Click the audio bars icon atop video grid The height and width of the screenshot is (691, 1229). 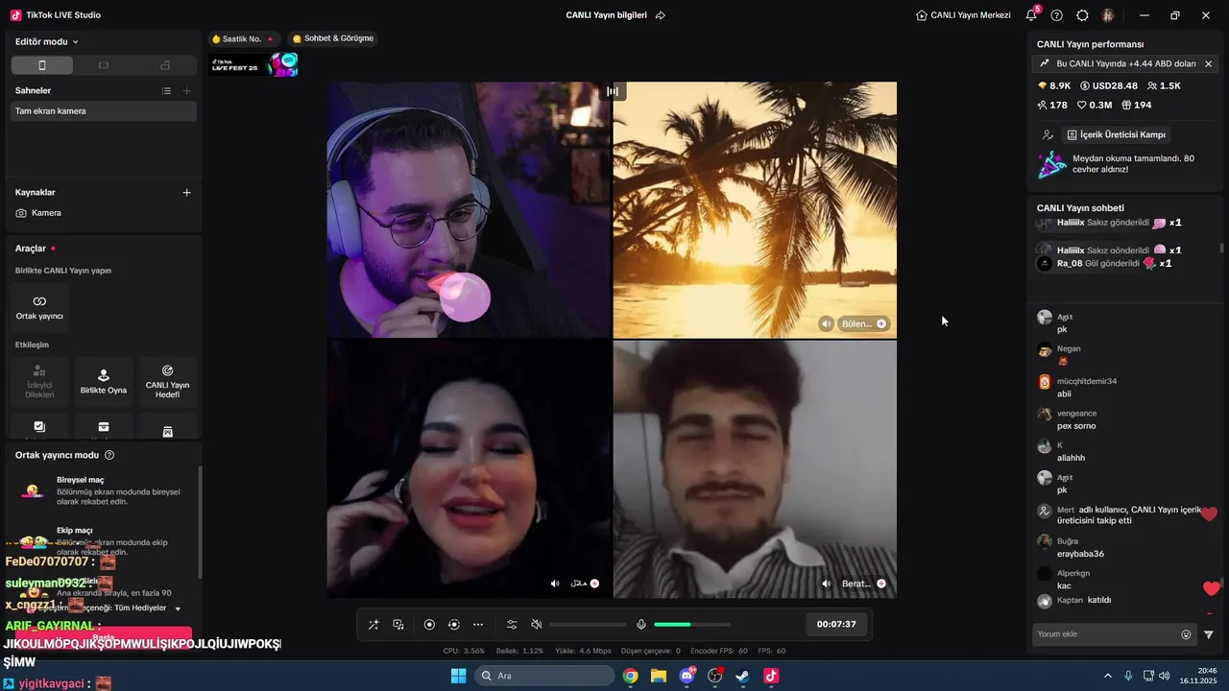coord(612,91)
